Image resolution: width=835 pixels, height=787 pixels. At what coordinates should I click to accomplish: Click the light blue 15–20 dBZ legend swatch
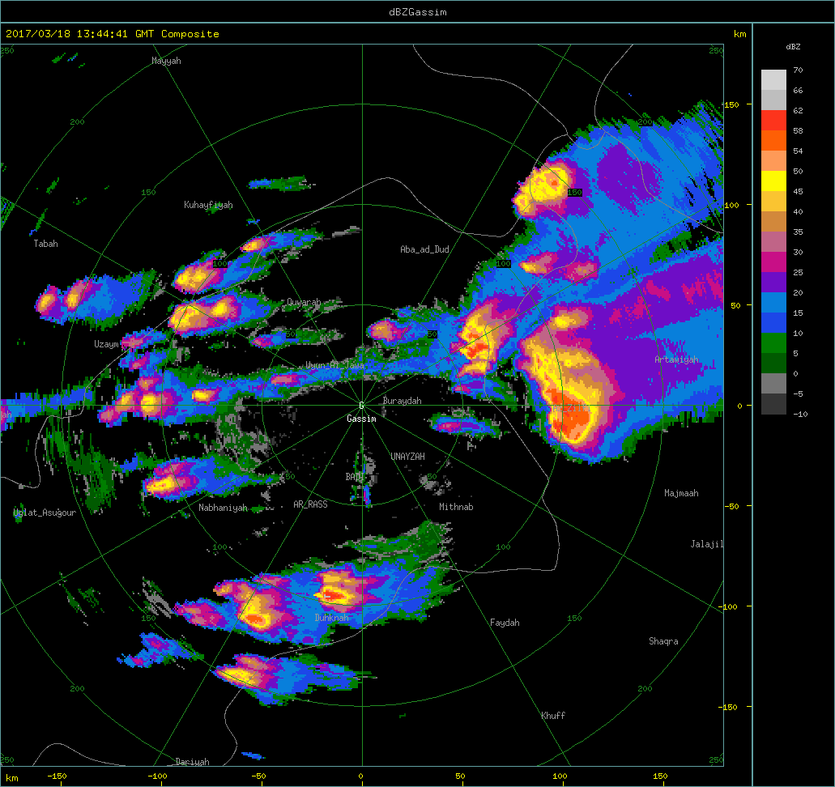(x=773, y=303)
